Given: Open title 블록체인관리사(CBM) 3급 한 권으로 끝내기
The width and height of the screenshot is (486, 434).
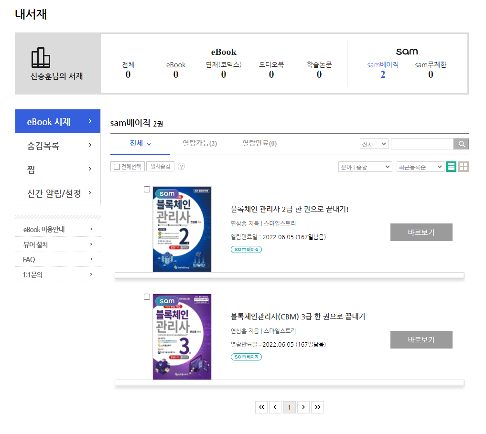Looking at the screenshot, I should pyautogui.click(x=298, y=317).
